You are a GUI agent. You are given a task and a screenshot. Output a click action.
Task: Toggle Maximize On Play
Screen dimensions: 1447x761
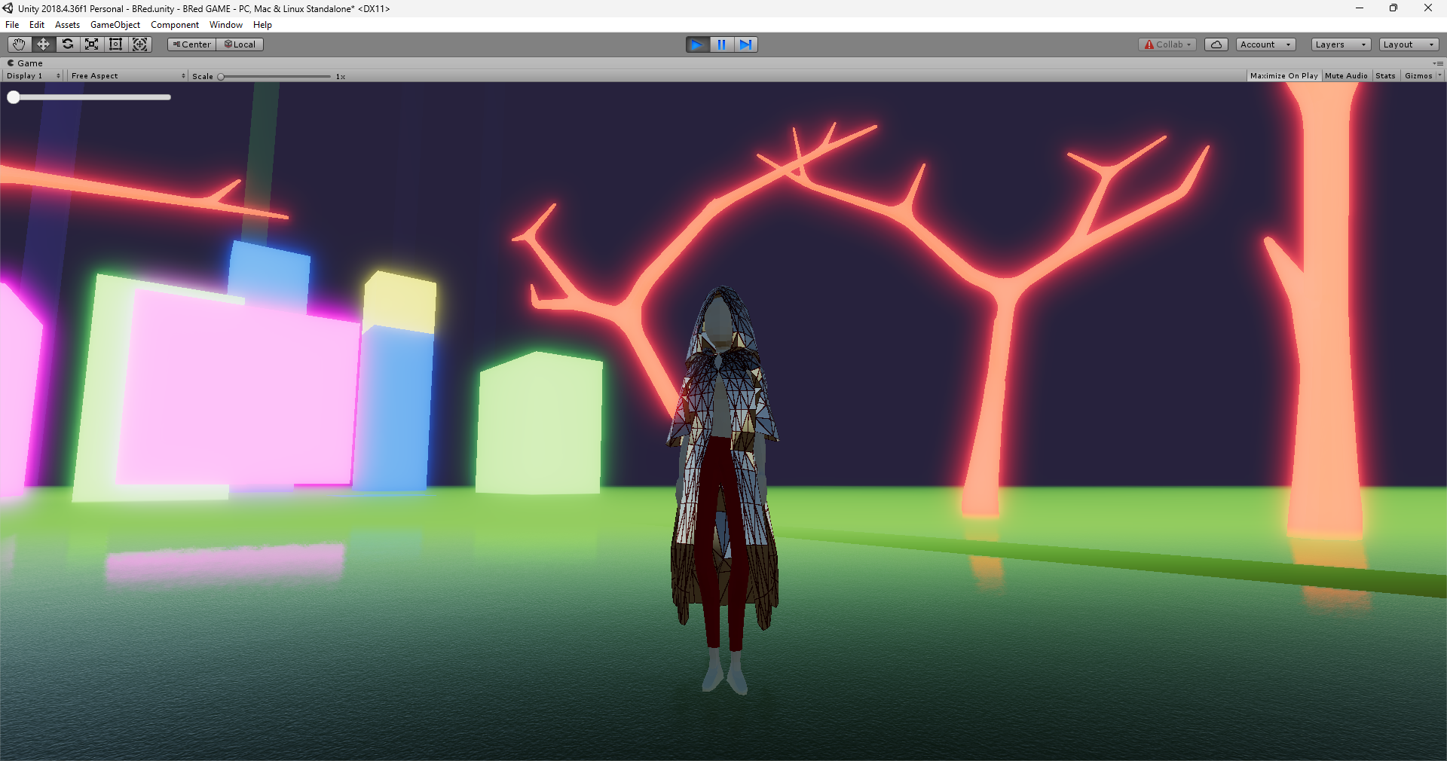(x=1283, y=75)
